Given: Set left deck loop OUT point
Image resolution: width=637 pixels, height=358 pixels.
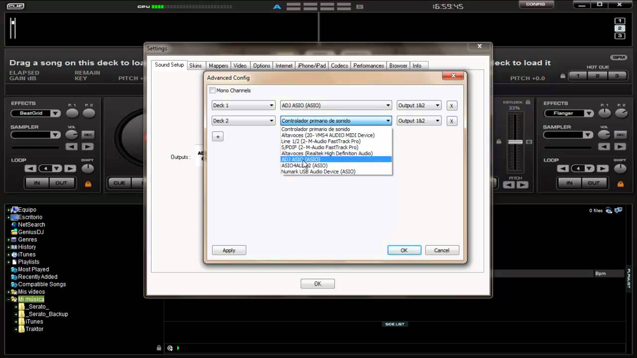Looking at the screenshot, I should pos(61,183).
